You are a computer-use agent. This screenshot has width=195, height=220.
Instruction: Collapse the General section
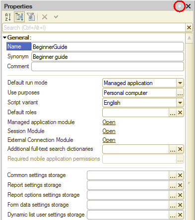5,38
